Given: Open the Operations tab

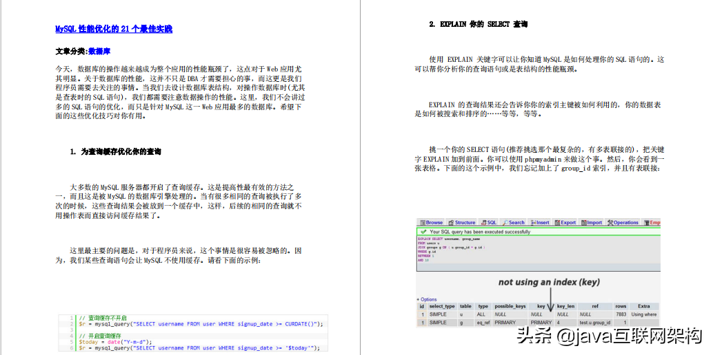Looking at the screenshot, I should pyautogui.click(x=623, y=222).
